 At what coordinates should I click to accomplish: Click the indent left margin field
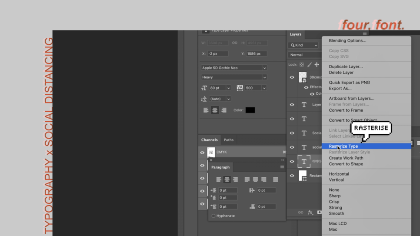pos(228,190)
